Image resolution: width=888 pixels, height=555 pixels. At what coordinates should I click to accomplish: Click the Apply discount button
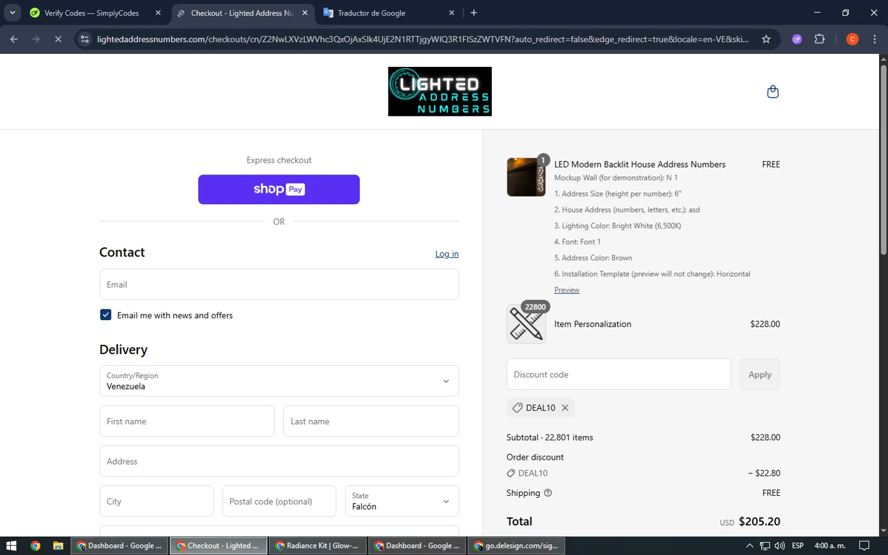pos(760,375)
